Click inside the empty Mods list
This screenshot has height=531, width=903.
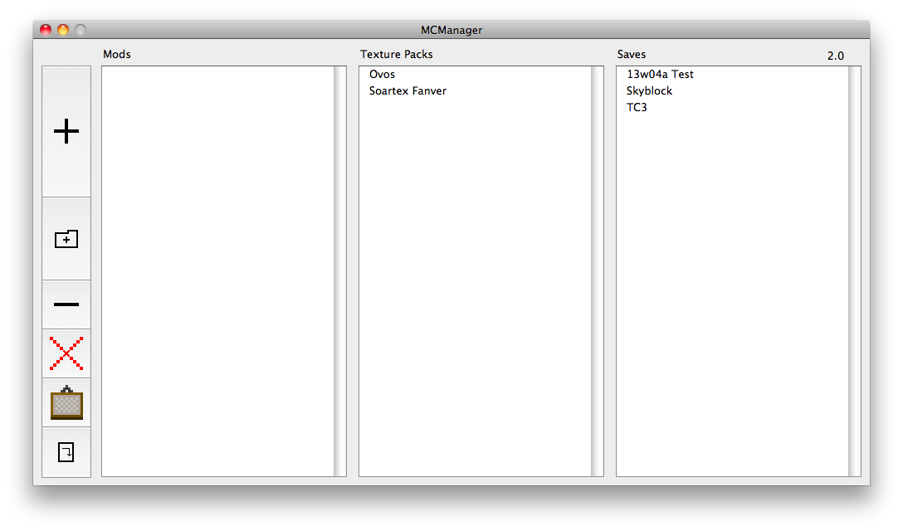coord(217,271)
